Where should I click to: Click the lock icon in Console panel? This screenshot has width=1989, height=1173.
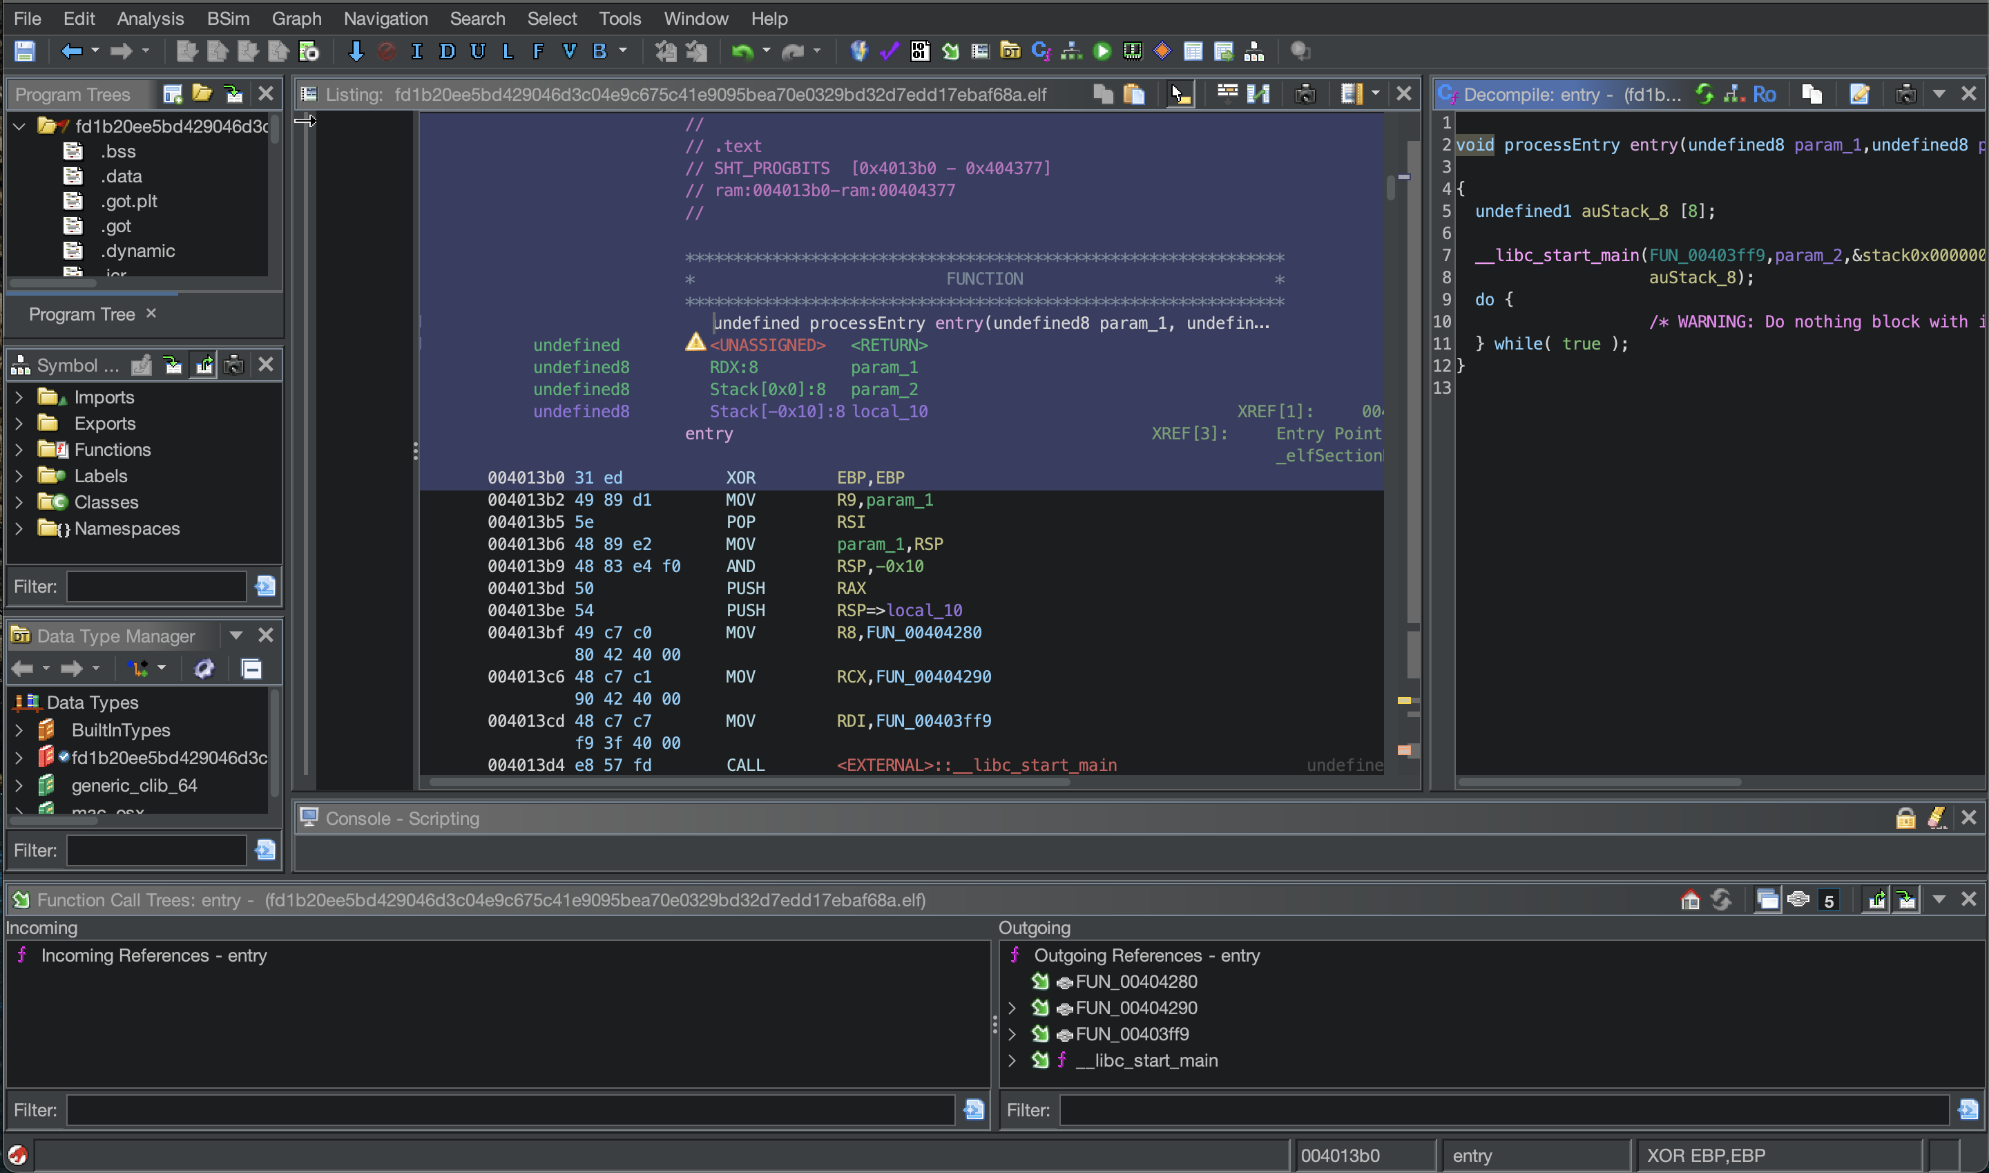[1905, 818]
